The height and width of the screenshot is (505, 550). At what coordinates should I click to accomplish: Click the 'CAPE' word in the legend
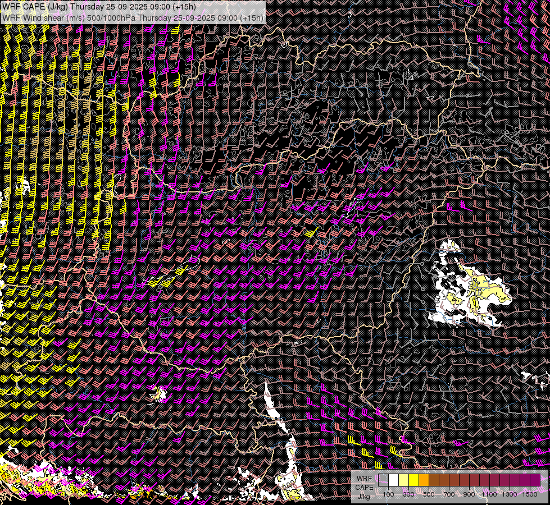coord(365,487)
